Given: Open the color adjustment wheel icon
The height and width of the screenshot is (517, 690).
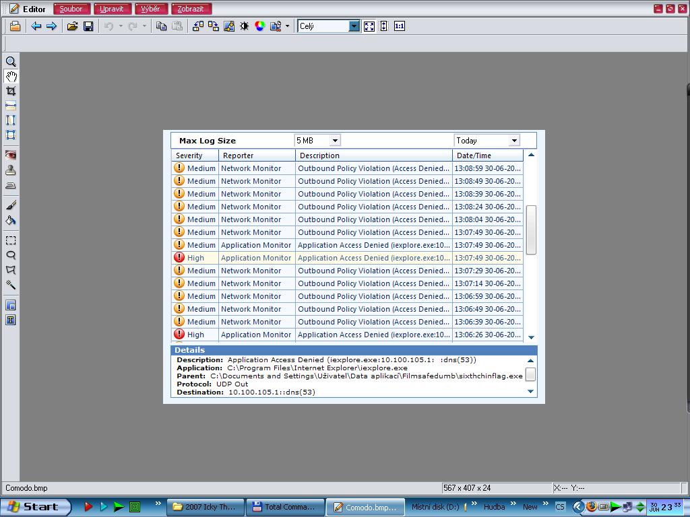Looking at the screenshot, I should [x=259, y=26].
